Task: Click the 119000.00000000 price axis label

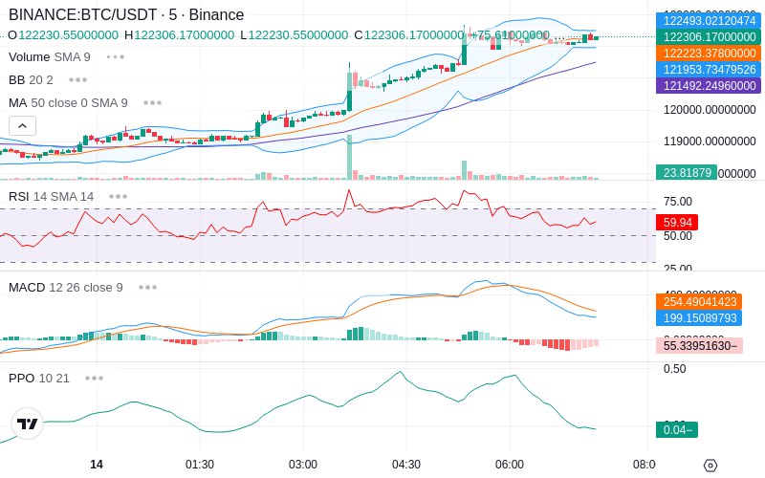Action: click(710, 141)
